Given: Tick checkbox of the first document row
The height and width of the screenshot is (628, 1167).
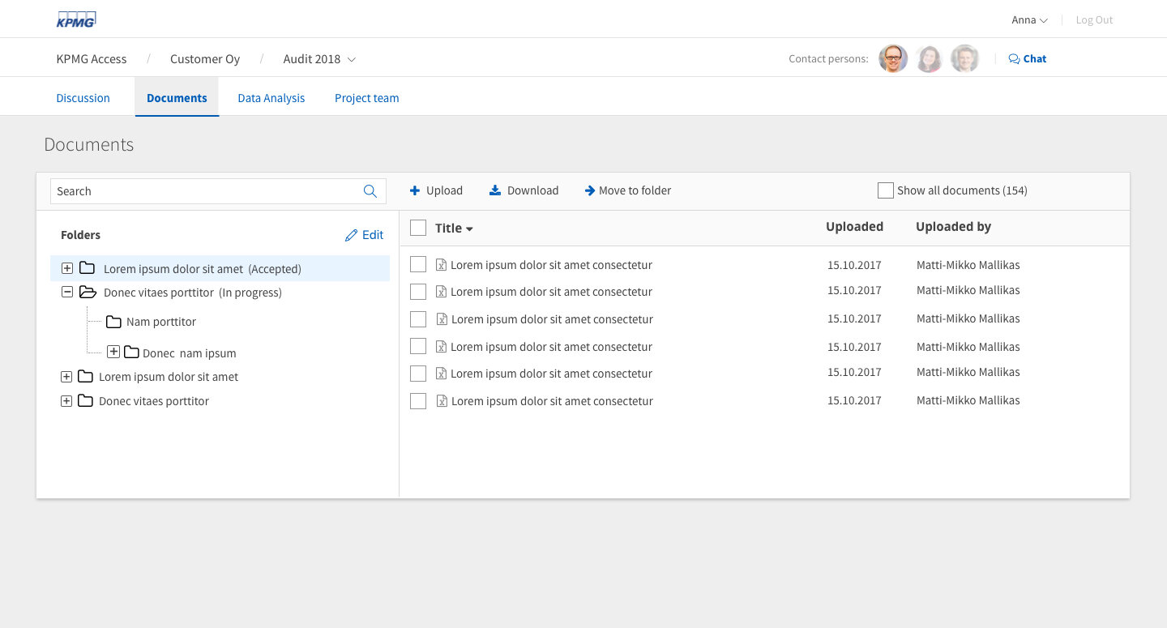Looking at the screenshot, I should coord(418,264).
